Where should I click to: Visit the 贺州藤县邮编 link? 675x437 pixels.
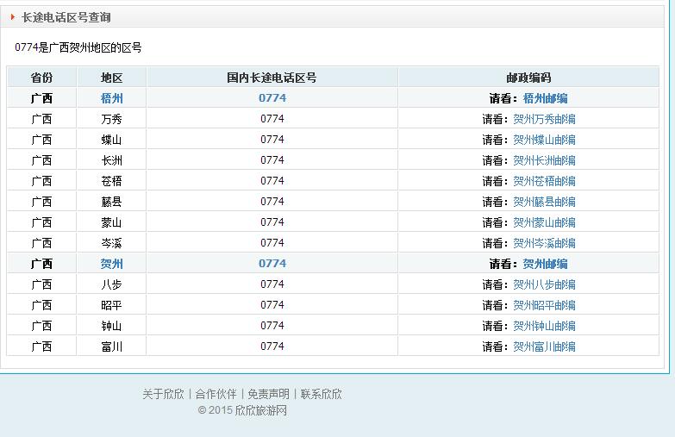pos(544,202)
